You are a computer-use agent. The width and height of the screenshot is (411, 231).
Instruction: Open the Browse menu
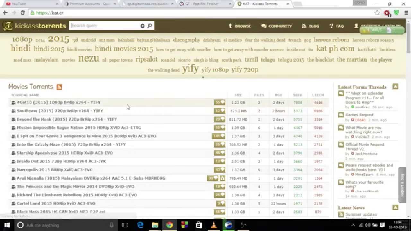click(240, 26)
